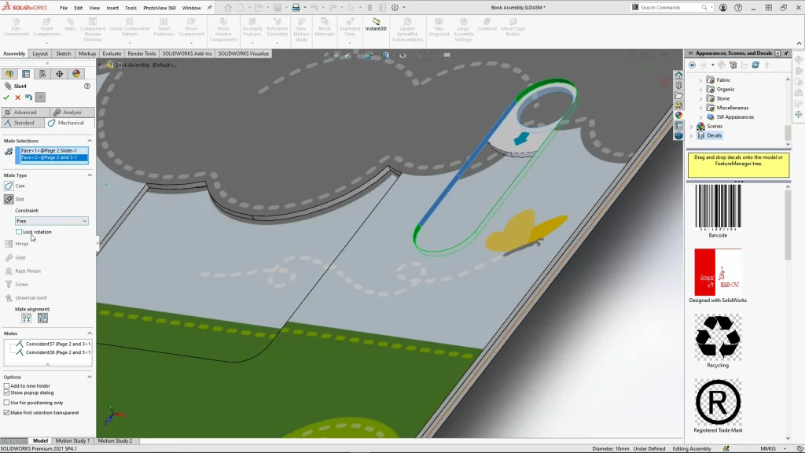Expand the Fabric appearances folder

[701, 80]
